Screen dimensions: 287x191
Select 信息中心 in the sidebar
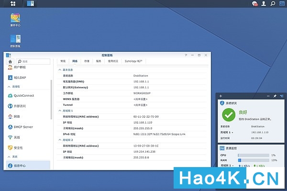point(28,166)
